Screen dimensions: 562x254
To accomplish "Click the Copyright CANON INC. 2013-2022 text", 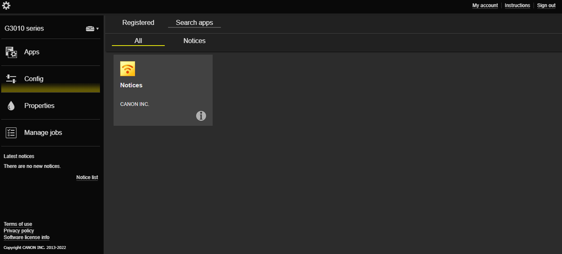I will 35,248.
